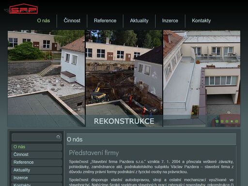
Task: Click the SFP company logo
Action: tap(21, 9)
